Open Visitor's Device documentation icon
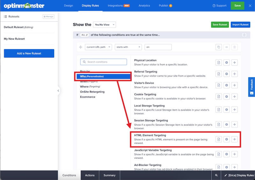Viewport: 255px width, 180px height. [219, 85]
